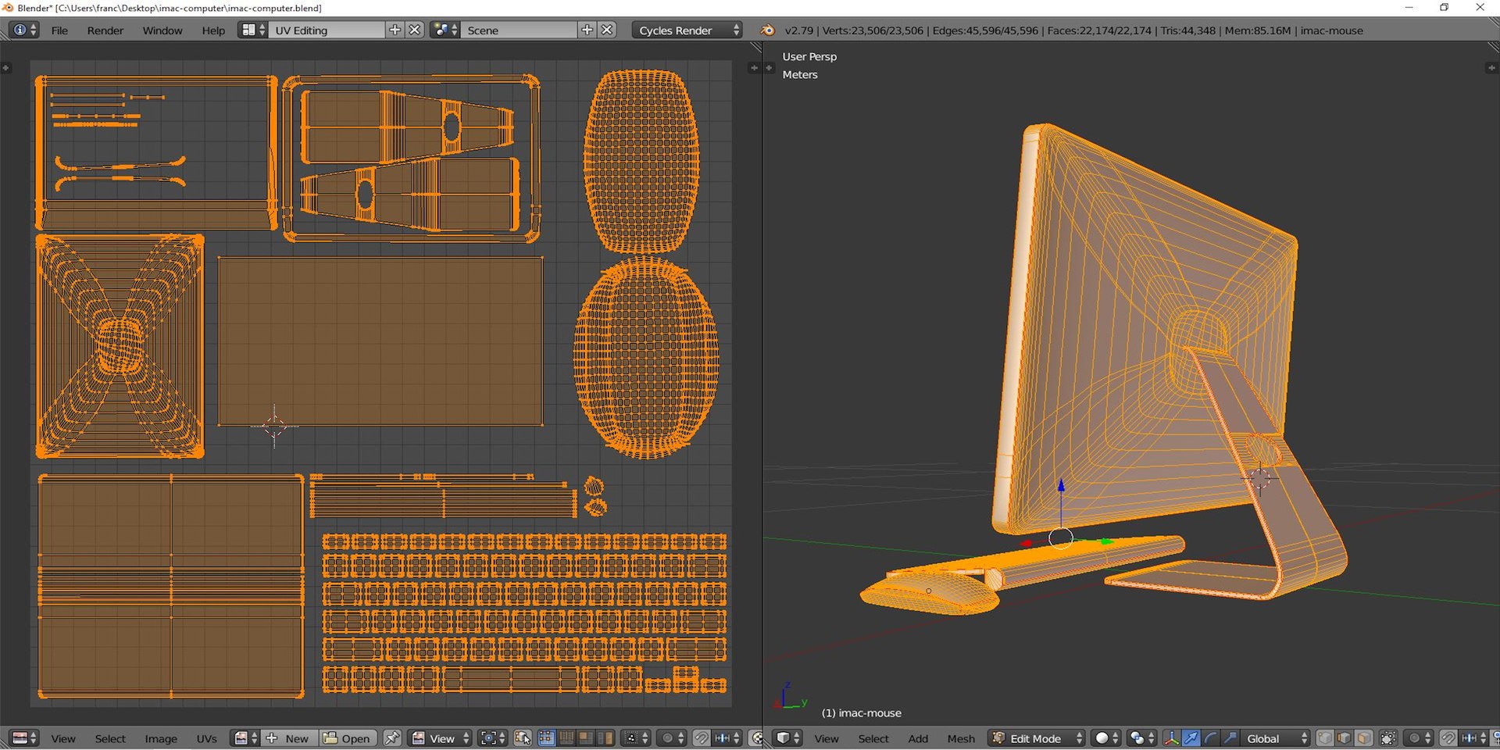Open the UV pivot point selector
The height and width of the screenshot is (750, 1500).
click(x=492, y=738)
